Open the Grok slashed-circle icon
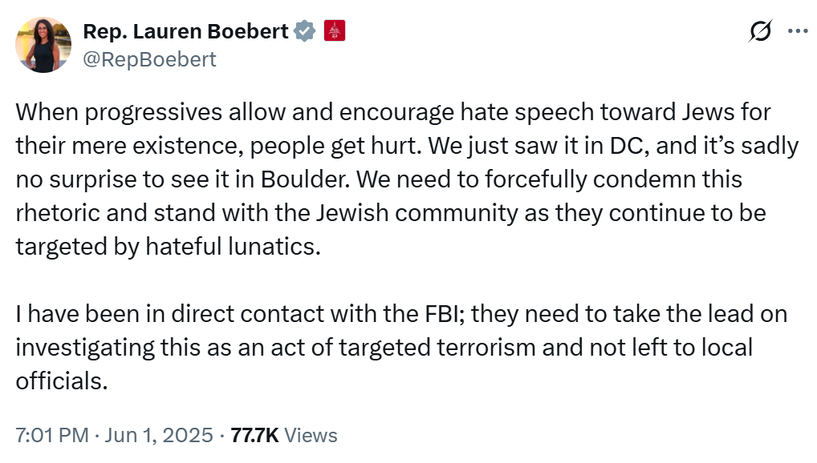Screen dimensions: 817x463 759,31
